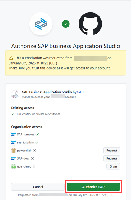
Task: Select the sap-tutorials organization name
Action: [25, 143]
